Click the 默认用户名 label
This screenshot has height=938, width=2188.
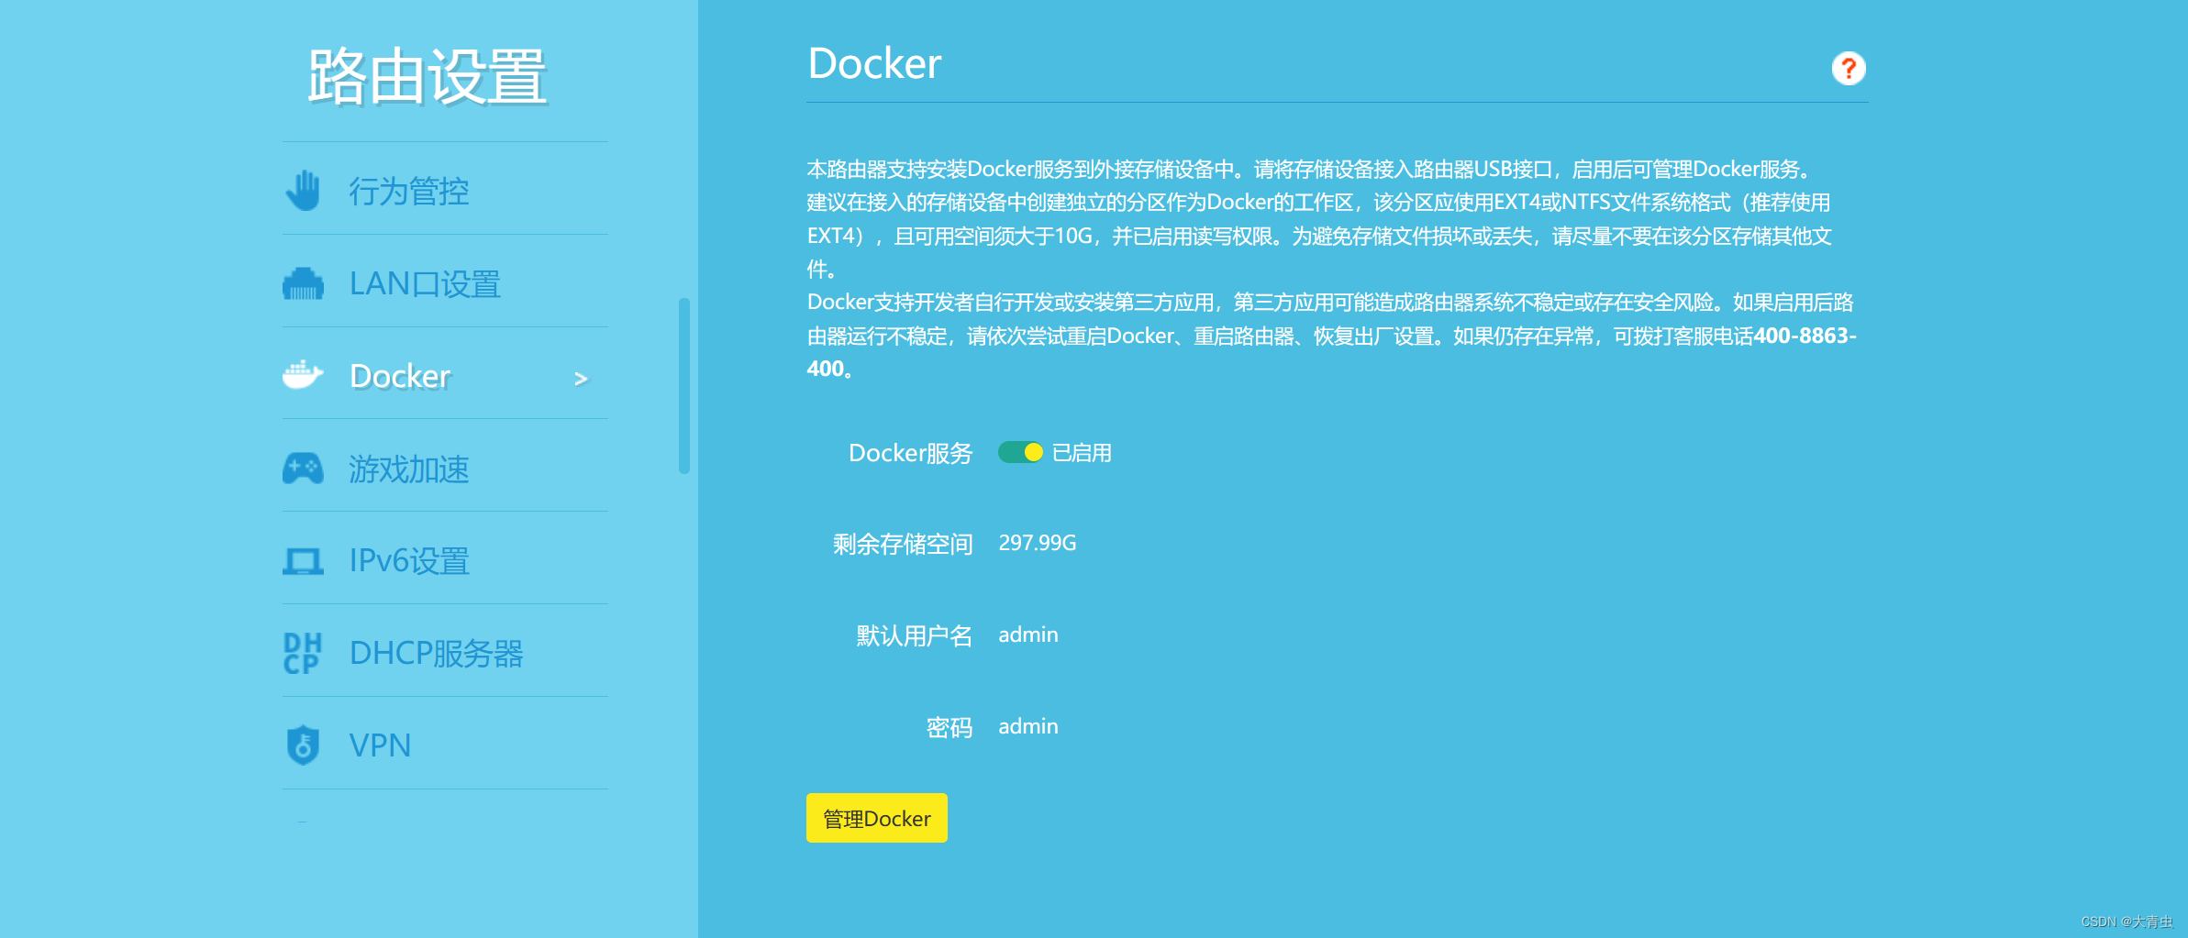[x=915, y=635]
